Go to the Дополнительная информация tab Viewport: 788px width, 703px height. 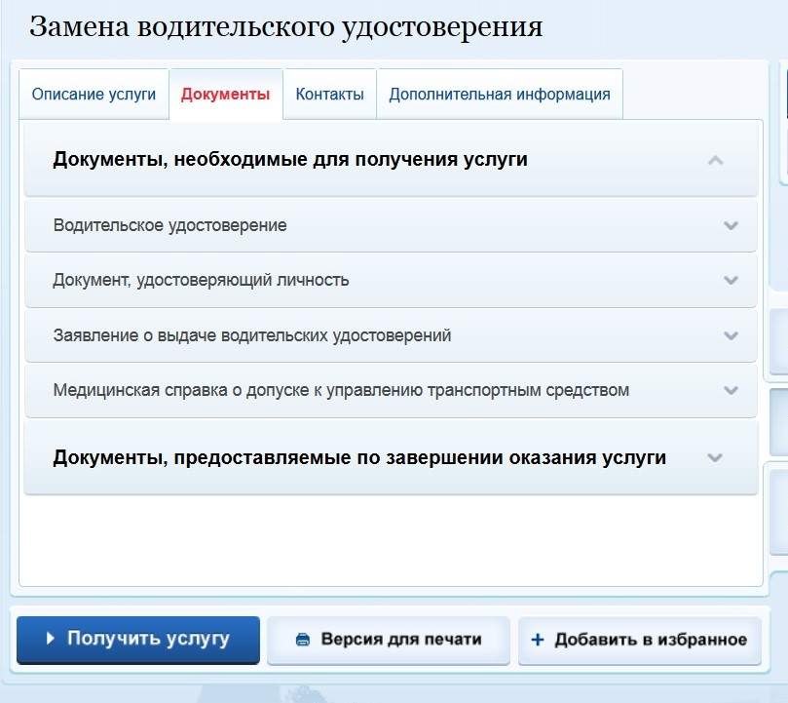coord(499,95)
